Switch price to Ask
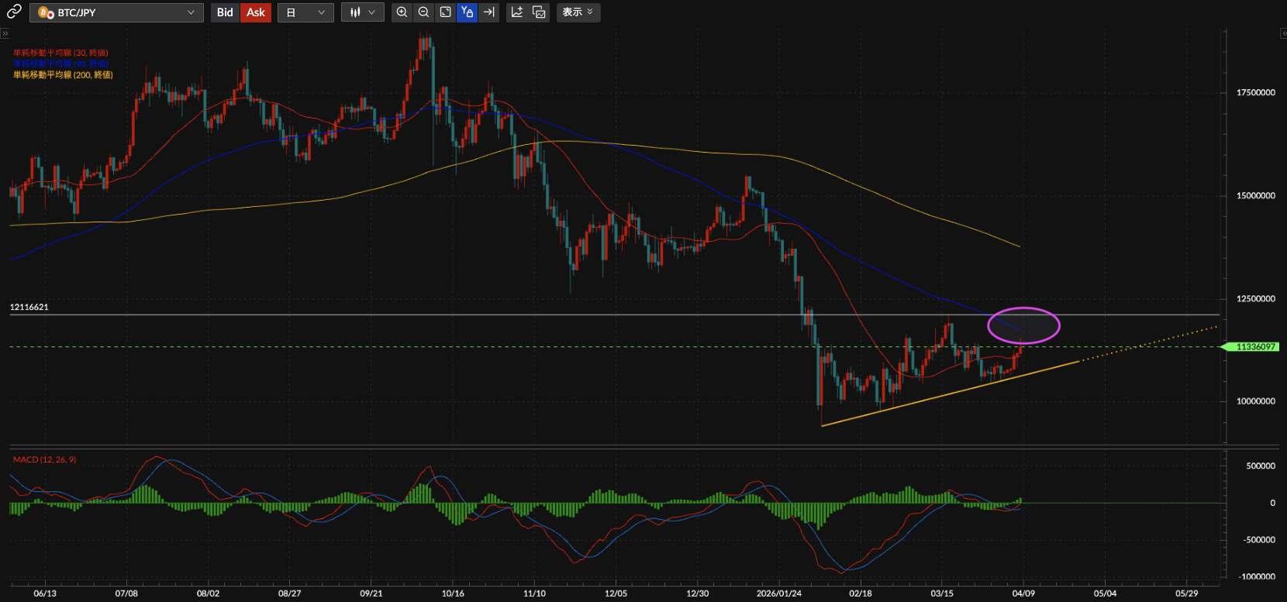Viewport: 1287px width, 602px height. point(256,12)
